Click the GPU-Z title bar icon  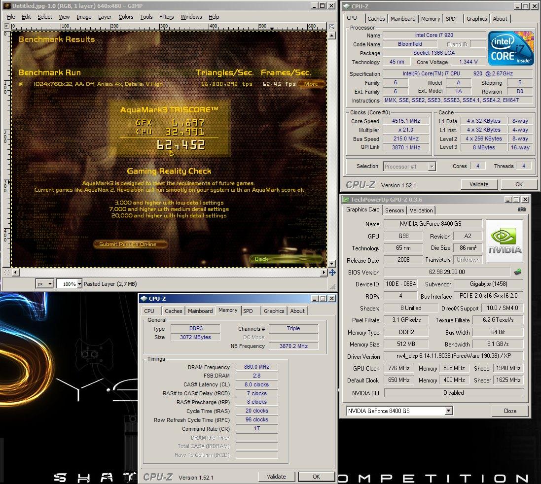(345, 200)
